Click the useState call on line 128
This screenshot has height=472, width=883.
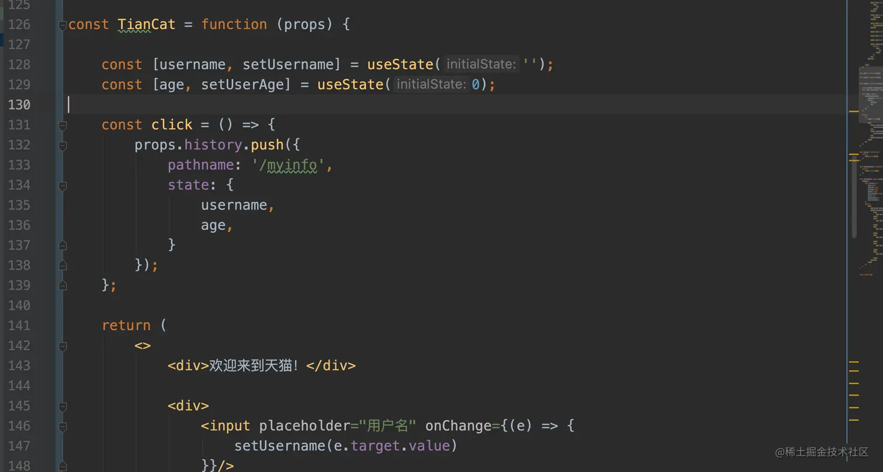[400, 64]
